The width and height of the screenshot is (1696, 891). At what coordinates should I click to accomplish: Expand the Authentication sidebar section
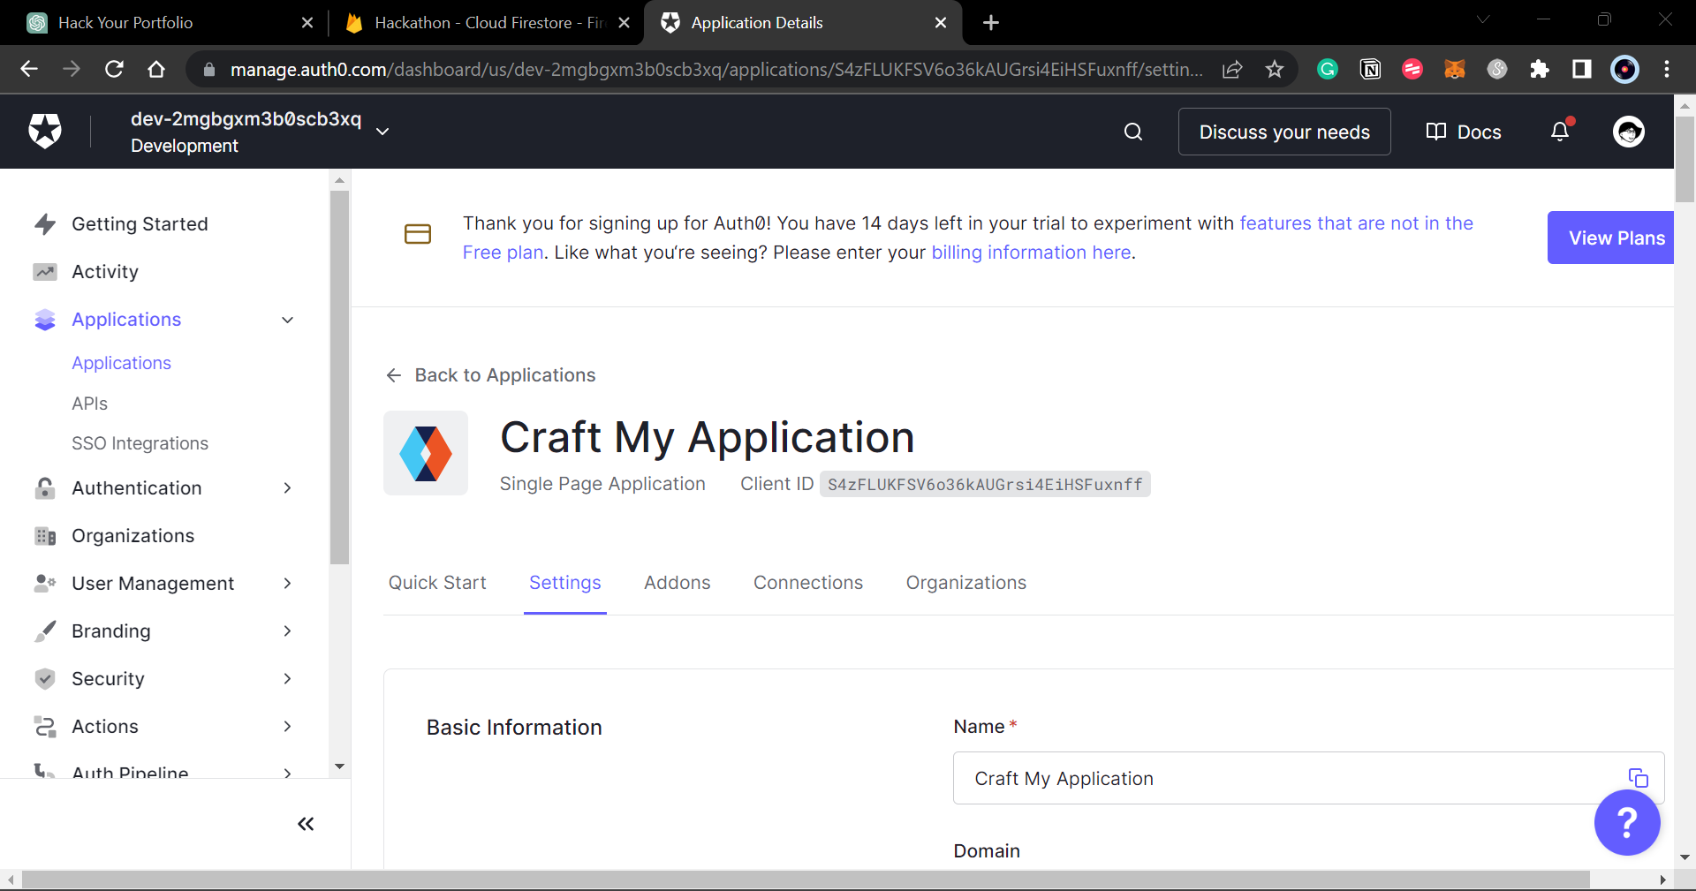(287, 487)
